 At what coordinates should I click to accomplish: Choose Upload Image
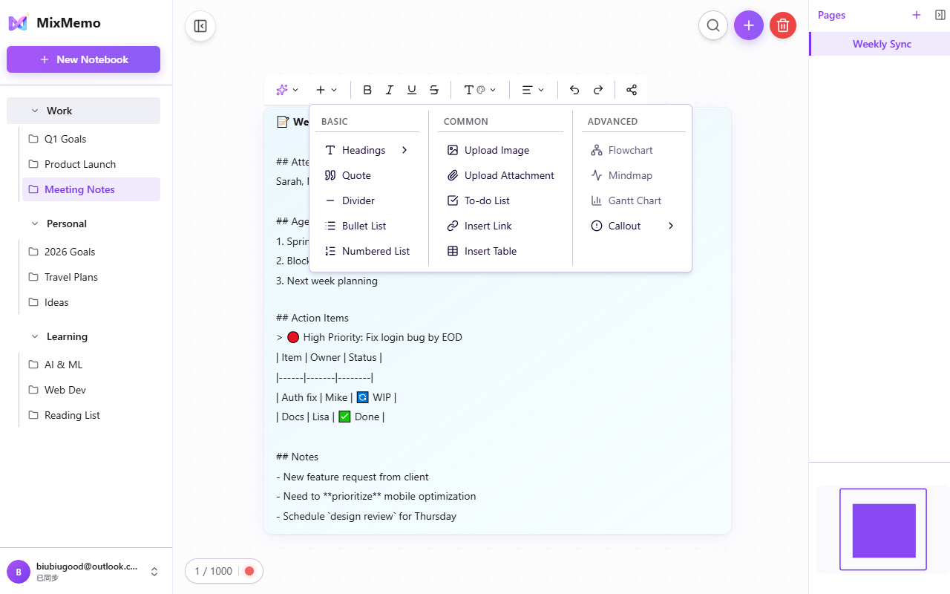[x=501, y=150]
